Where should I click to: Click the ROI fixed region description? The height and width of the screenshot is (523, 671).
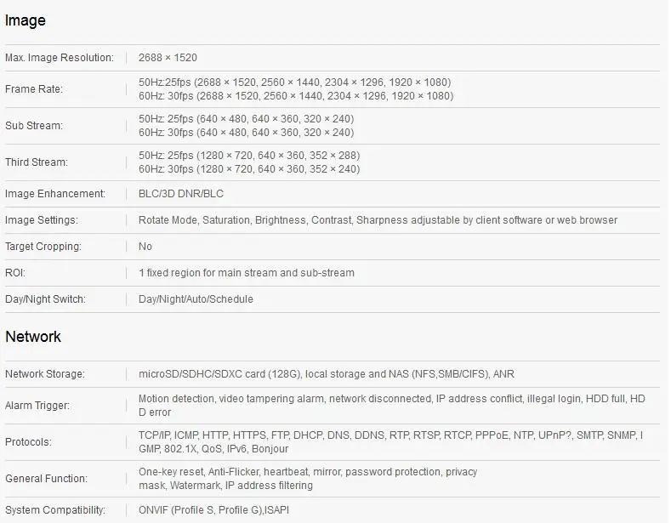coord(247,273)
